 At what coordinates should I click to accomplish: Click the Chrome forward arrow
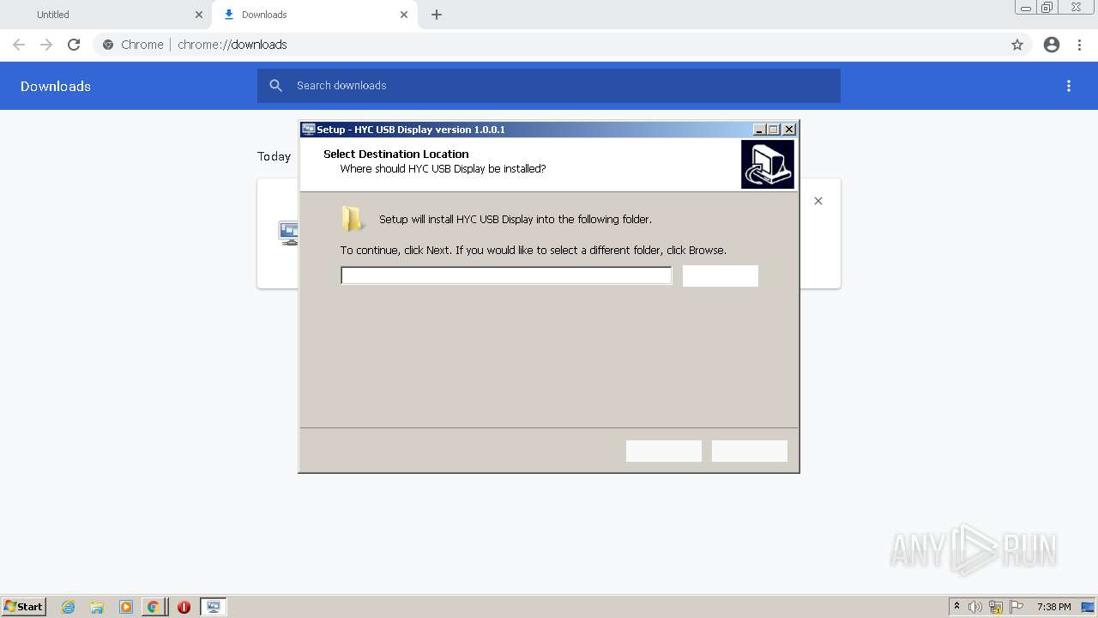[46, 45]
